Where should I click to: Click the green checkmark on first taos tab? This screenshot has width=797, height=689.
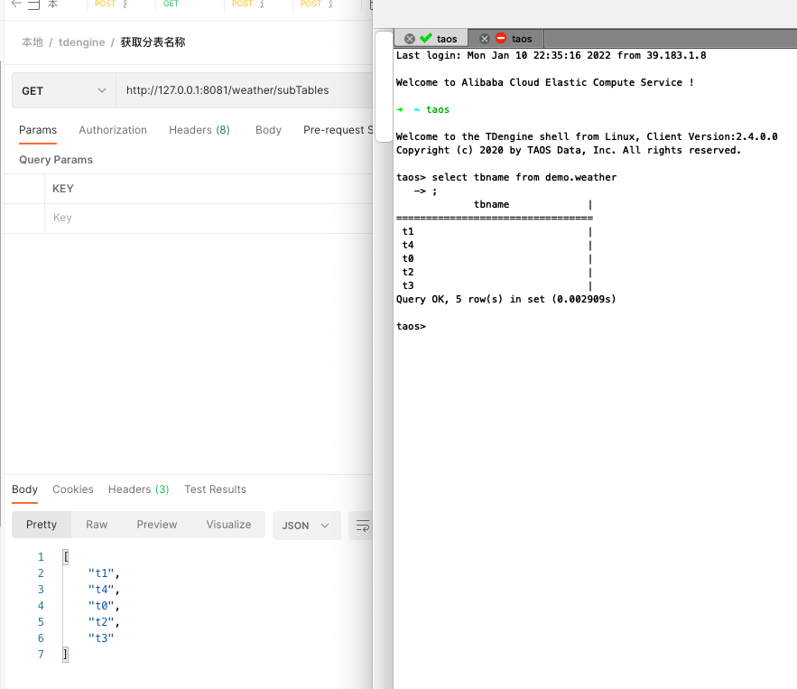click(x=426, y=38)
